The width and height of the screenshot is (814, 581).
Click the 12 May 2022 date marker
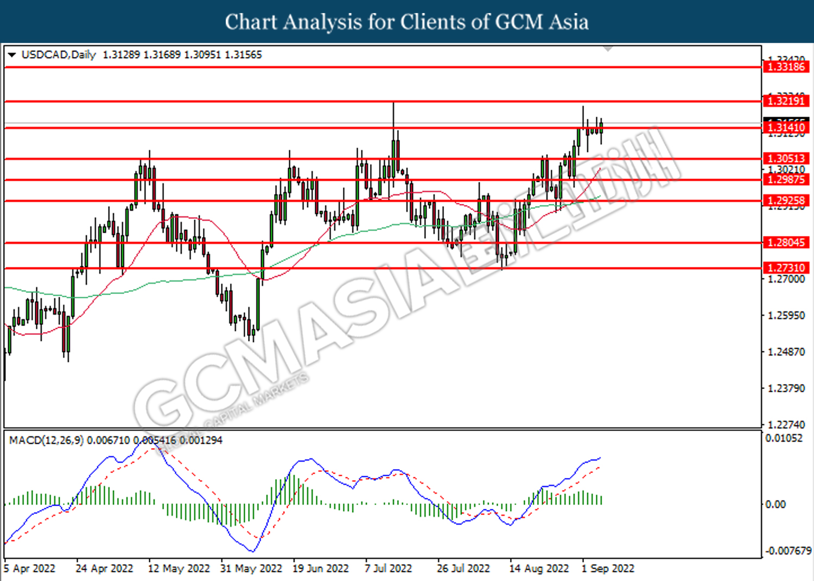pyautogui.click(x=179, y=569)
